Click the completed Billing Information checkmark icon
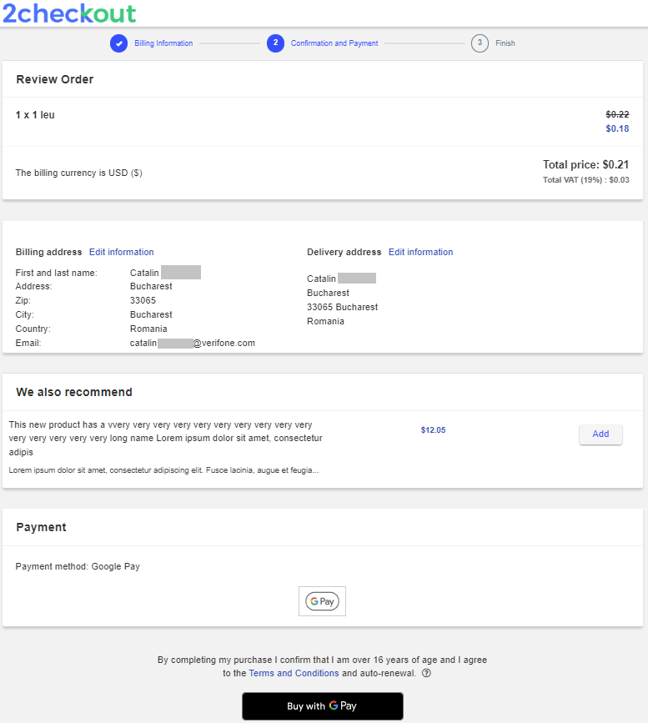 (x=118, y=43)
